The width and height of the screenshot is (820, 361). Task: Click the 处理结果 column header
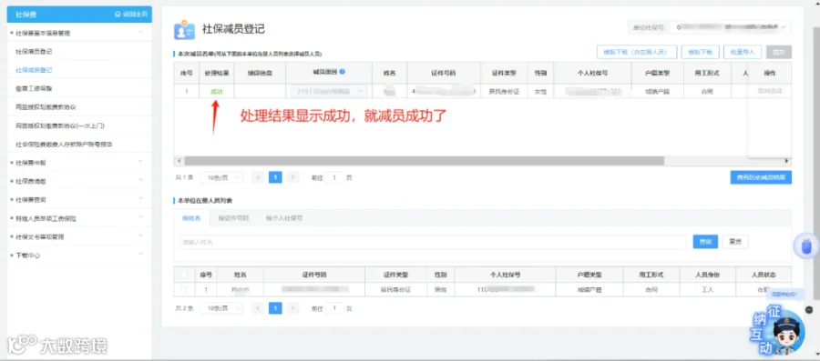coord(217,73)
